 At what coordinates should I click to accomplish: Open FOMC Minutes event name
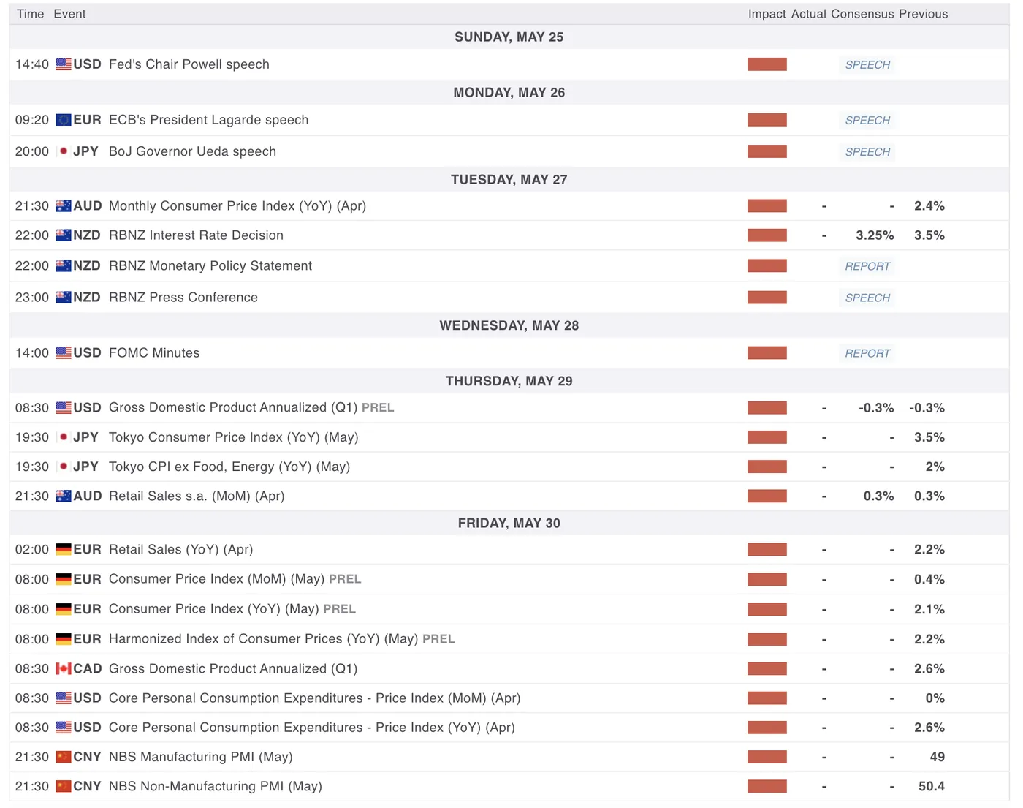click(154, 353)
